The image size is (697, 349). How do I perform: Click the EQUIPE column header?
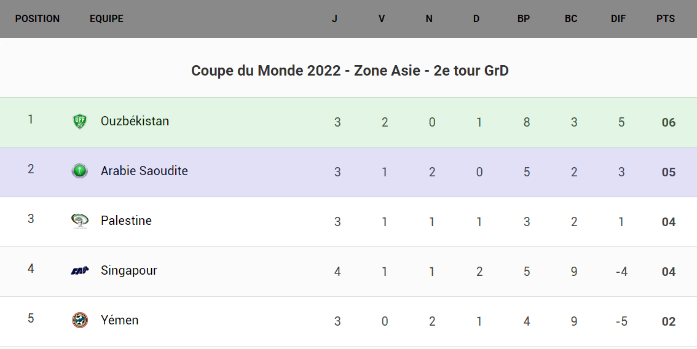(x=106, y=19)
